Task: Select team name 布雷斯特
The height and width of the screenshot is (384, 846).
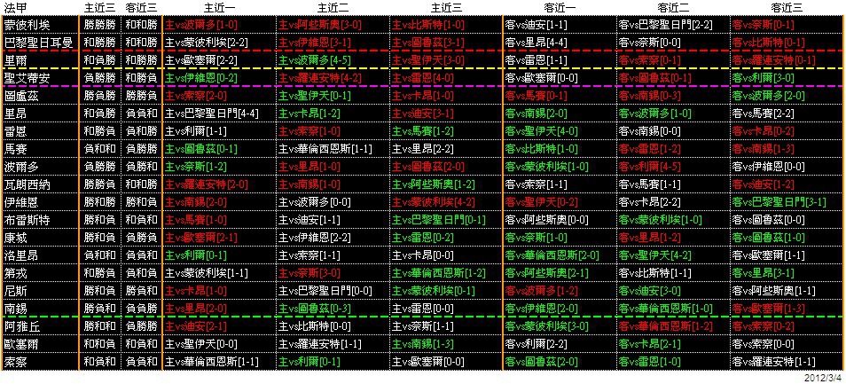Action: pos(25,221)
